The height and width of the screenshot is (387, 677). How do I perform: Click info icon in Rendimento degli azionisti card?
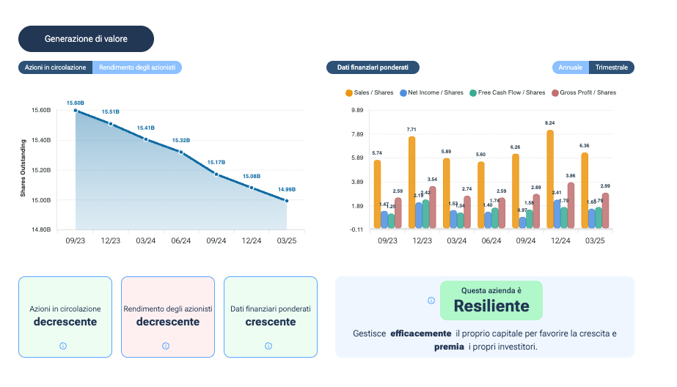click(166, 346)
